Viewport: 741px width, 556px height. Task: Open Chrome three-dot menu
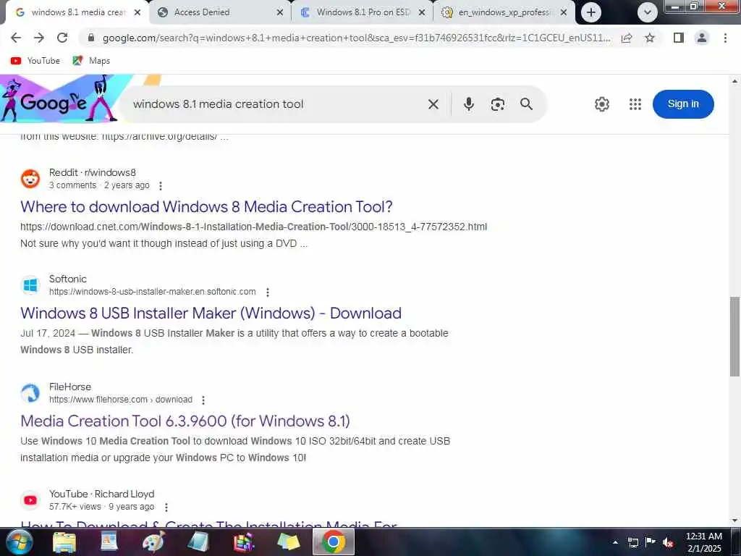(725, 38)
